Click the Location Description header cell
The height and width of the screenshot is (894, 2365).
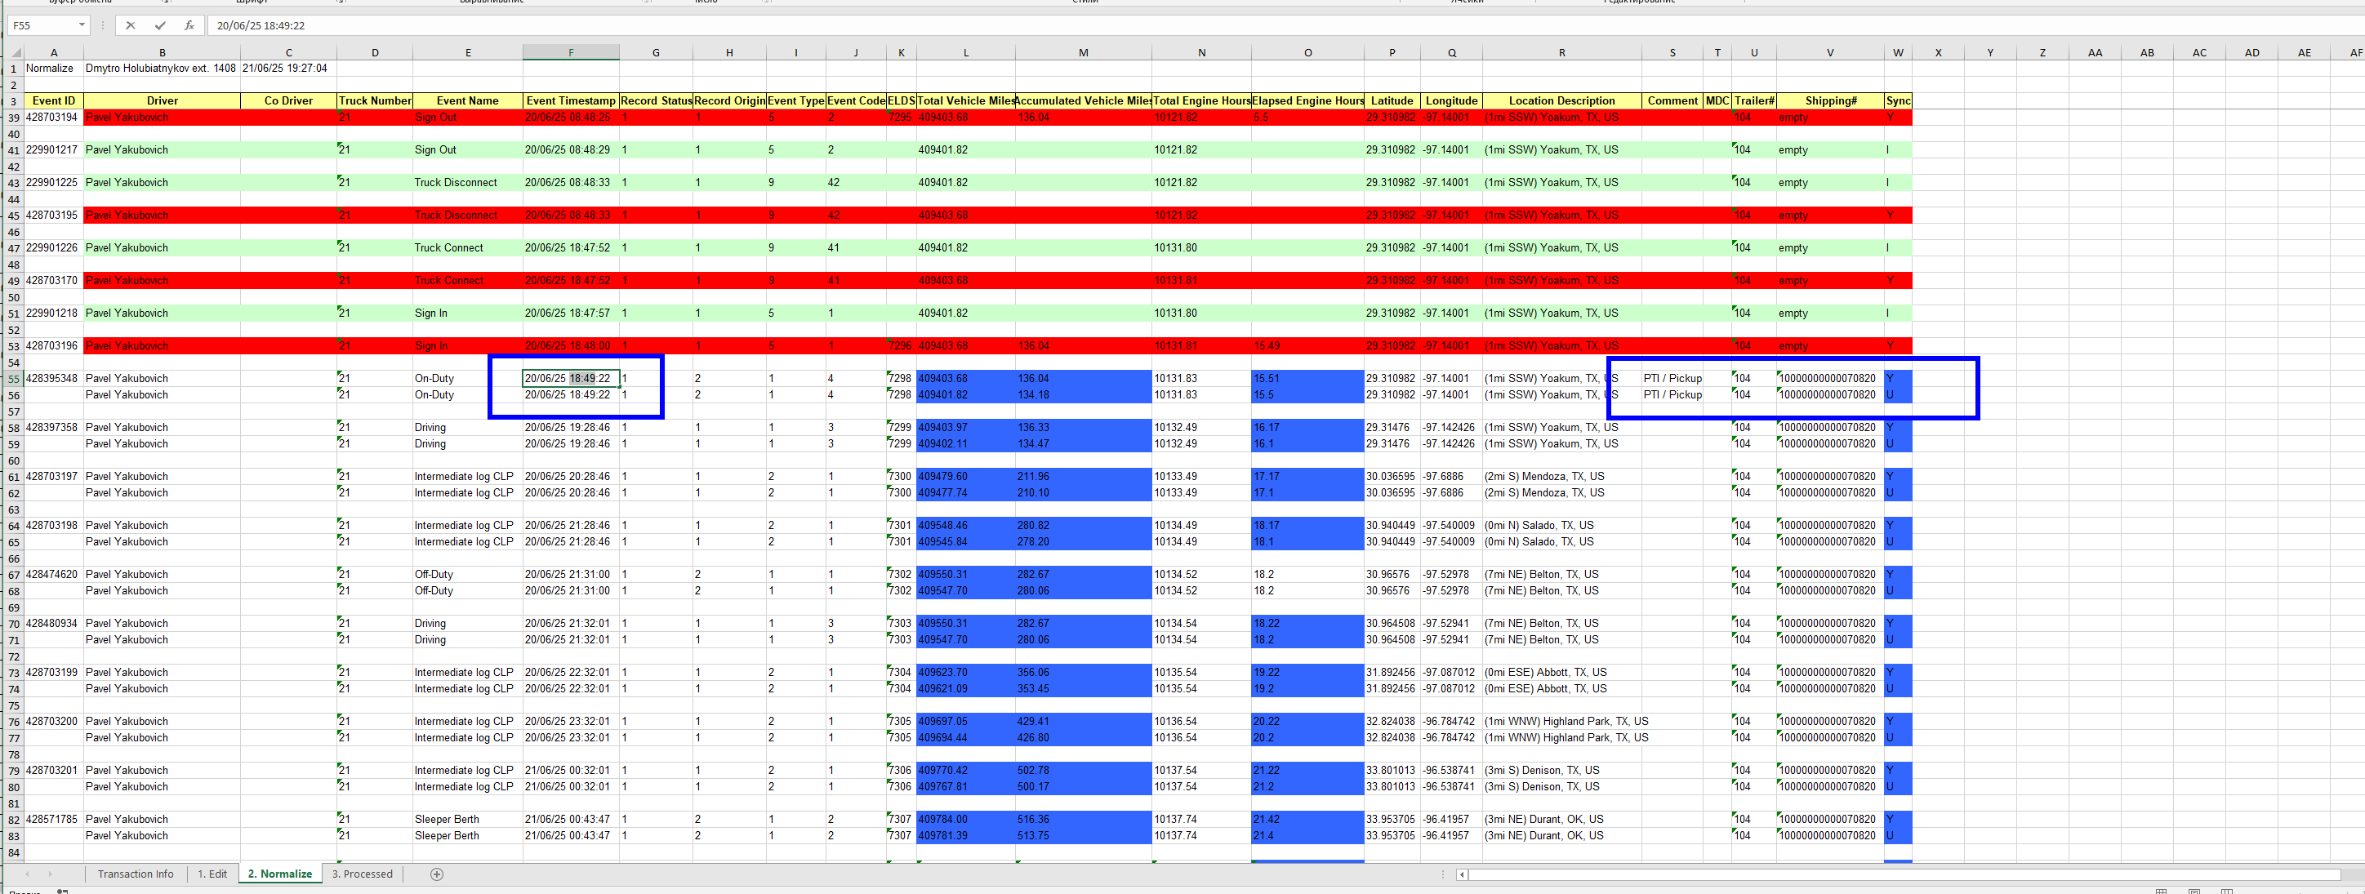click(1561, 101)
